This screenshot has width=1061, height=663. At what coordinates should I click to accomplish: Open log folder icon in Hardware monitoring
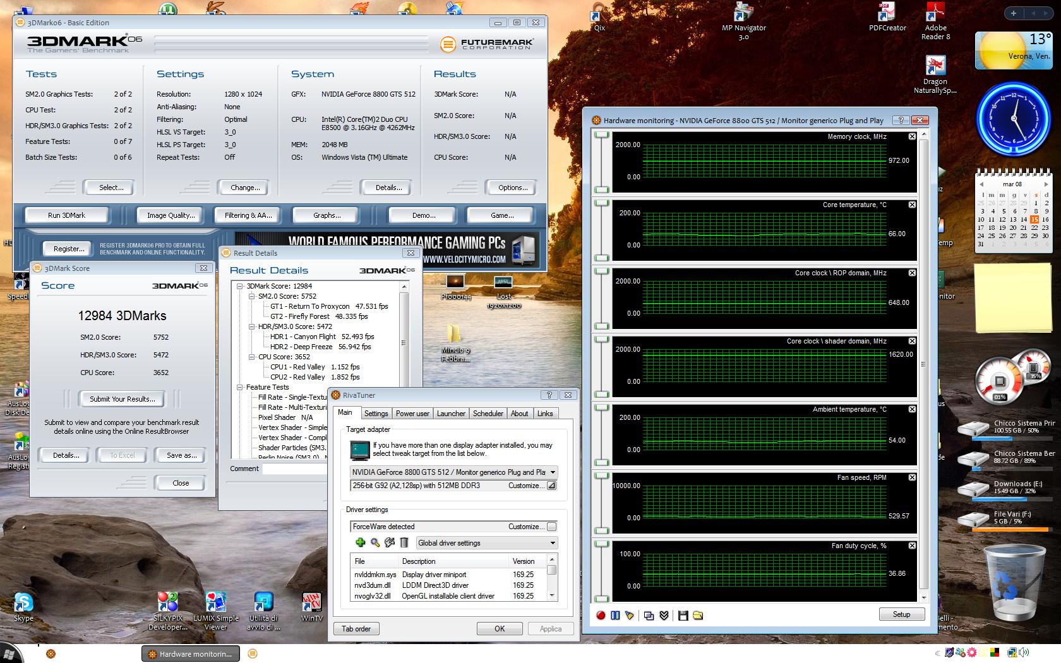(698, 615)
